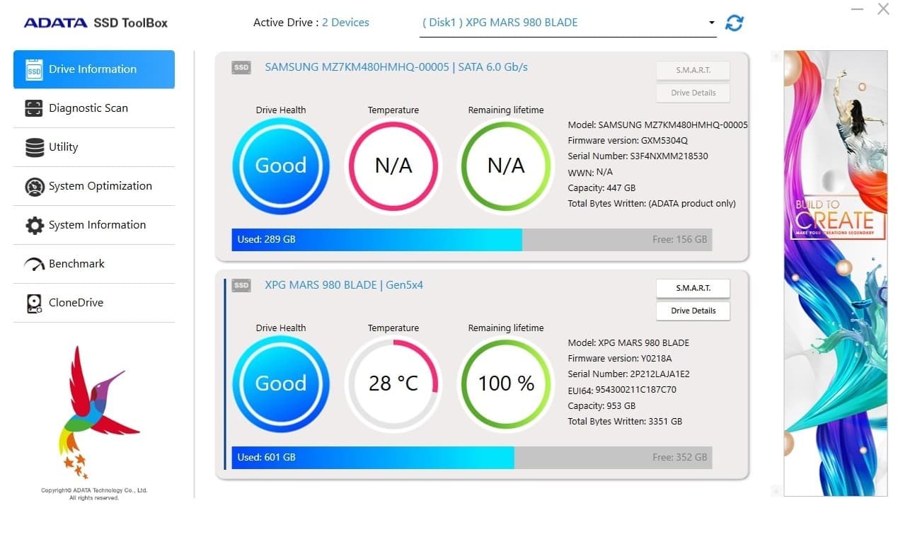Click the Benchmark speedometer icon
This screenshot has width=898, height=537.
34,264
